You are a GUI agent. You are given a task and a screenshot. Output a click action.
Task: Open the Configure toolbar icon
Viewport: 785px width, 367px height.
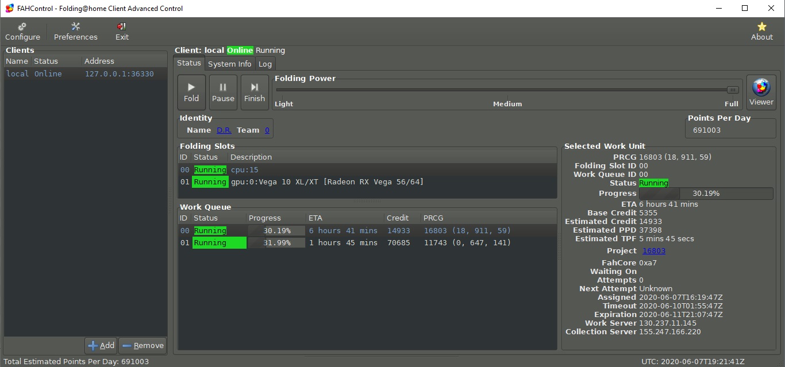pos(23,32)
